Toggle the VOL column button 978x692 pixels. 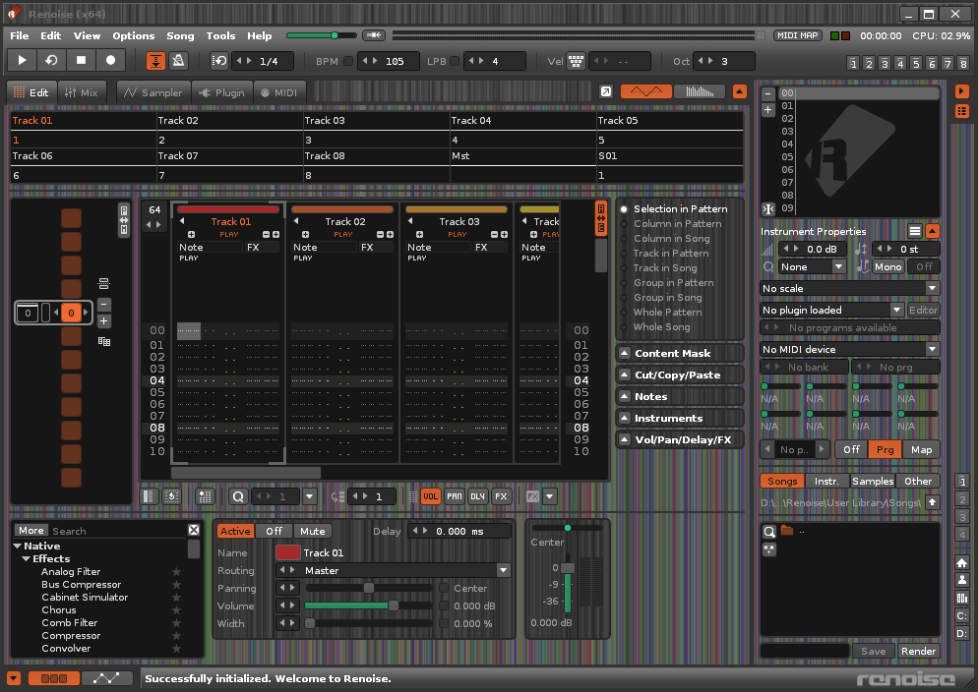click(430, 496)
